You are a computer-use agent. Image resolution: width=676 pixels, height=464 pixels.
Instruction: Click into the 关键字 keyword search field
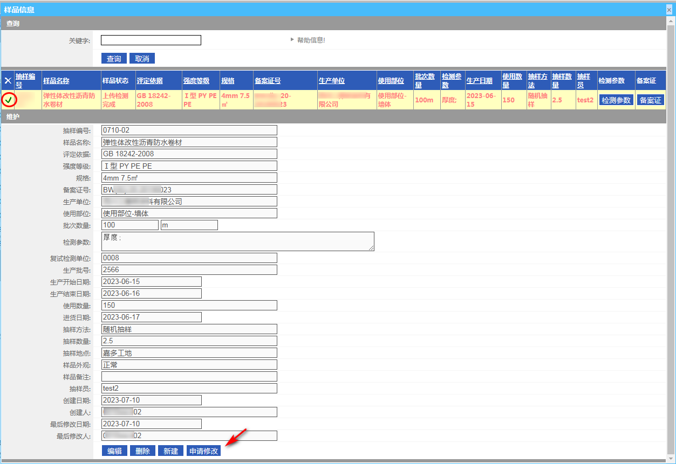click(151, 40)
